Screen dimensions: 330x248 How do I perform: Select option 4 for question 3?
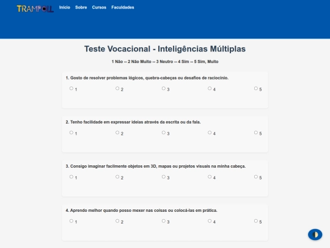pyautogui.click(x=210, y=177)
